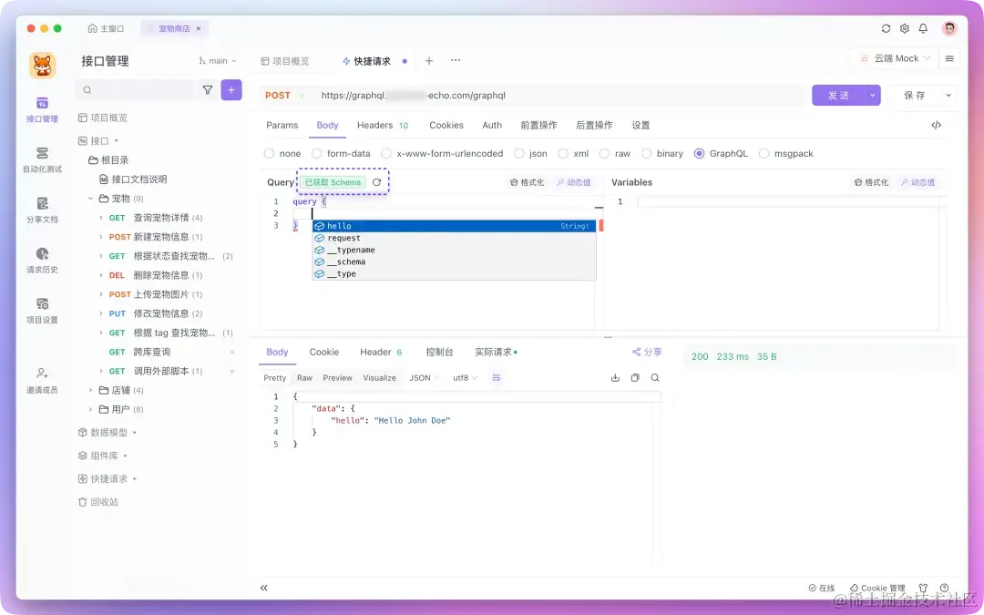This screenshot has width=984, height=615.
Task: Collapse sidebar with double chevron icon
Action: click(263, 588)
